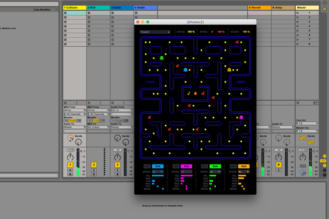Toggle track 1 activator button
Image resolution: width=329 pixels, height=219 pixels.
coord(70,165)
